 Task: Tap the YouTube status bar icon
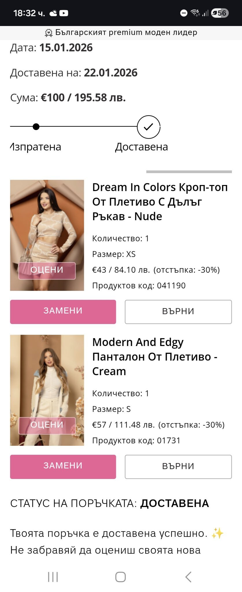click(64, 13)
